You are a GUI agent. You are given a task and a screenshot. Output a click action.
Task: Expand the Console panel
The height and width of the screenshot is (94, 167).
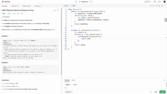click(69, 92)
